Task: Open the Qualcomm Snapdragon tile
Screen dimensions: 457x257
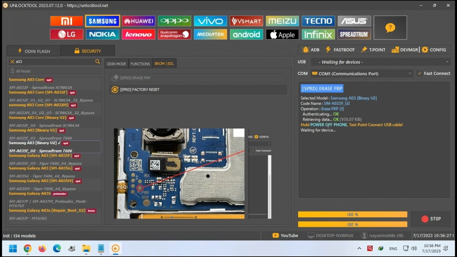Action: coord(175,34)
